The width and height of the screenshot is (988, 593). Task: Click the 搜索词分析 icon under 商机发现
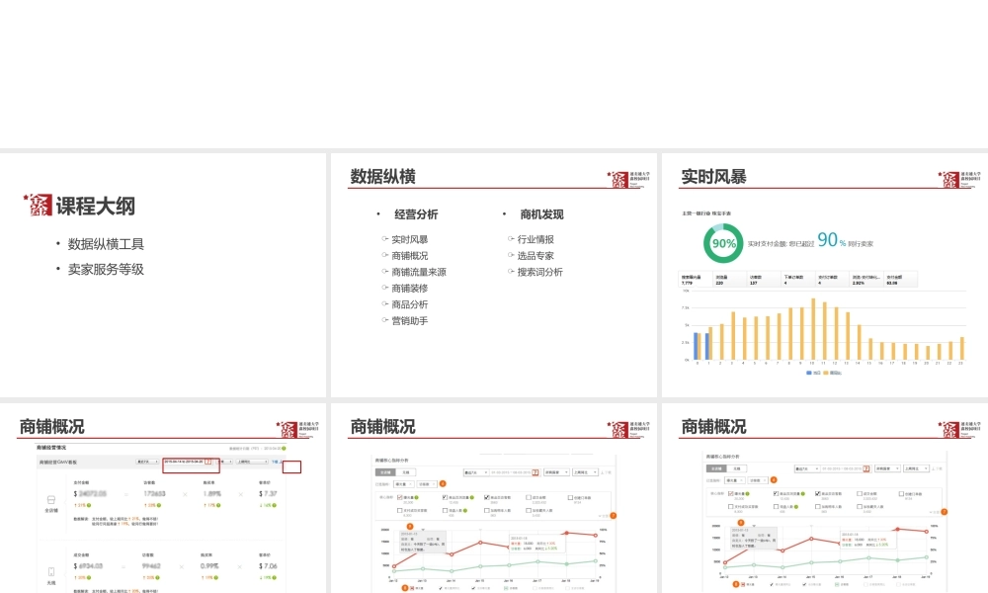pos(512,271)
